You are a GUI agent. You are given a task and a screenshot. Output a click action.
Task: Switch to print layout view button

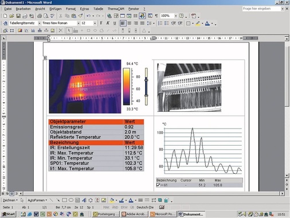point(11,193)
